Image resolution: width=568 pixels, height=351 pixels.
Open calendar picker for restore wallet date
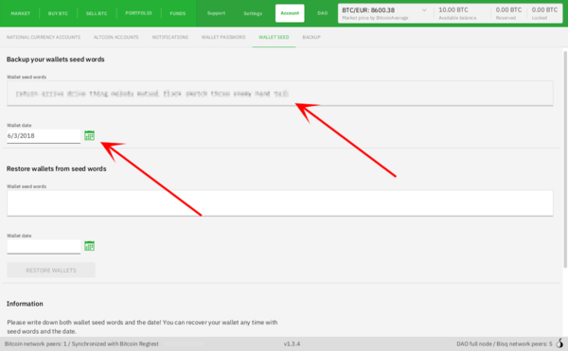pyautogui.click(x=90, y=246)
